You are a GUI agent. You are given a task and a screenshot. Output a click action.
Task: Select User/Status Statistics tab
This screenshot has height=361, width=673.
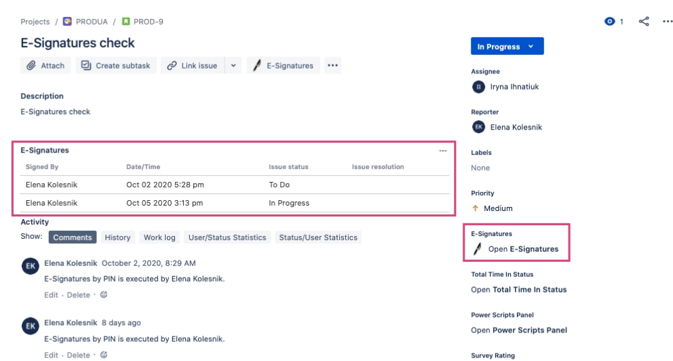pos(227,237)
